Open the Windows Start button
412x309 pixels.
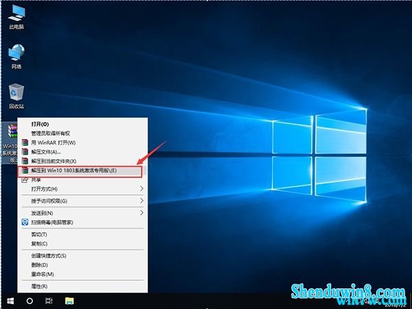click(x=10, y=301)
